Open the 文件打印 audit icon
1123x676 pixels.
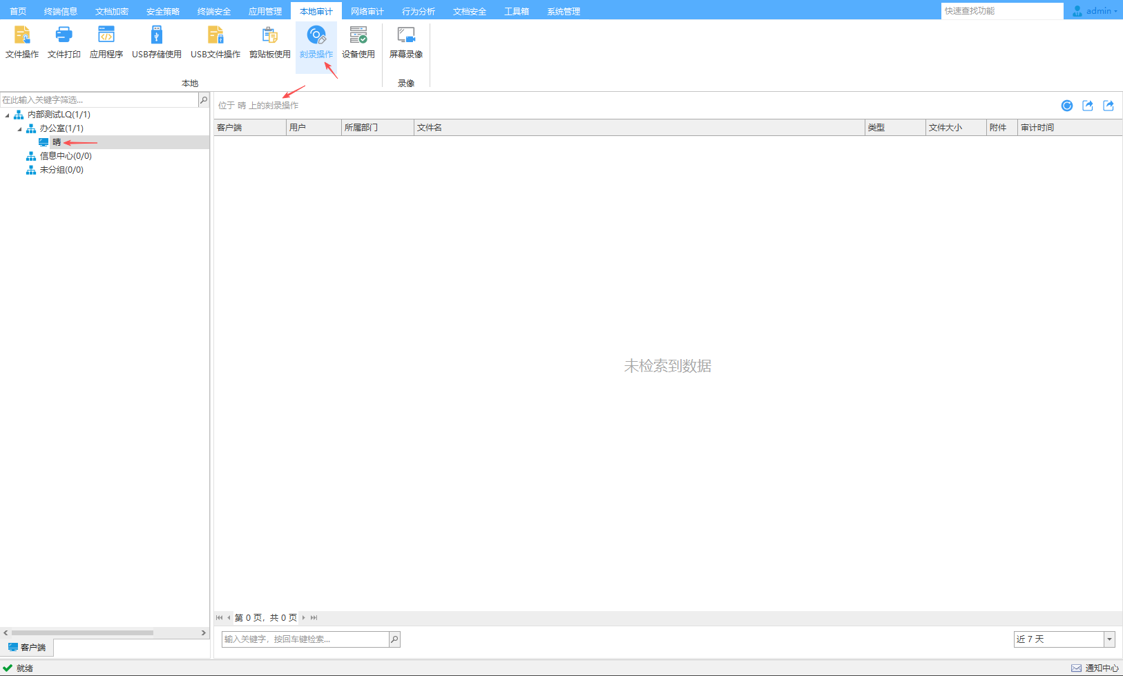(x=64, y=41)
